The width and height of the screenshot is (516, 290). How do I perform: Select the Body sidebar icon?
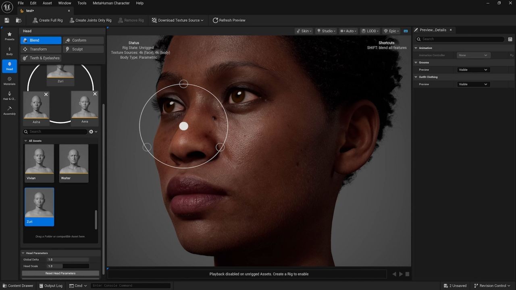9,51
